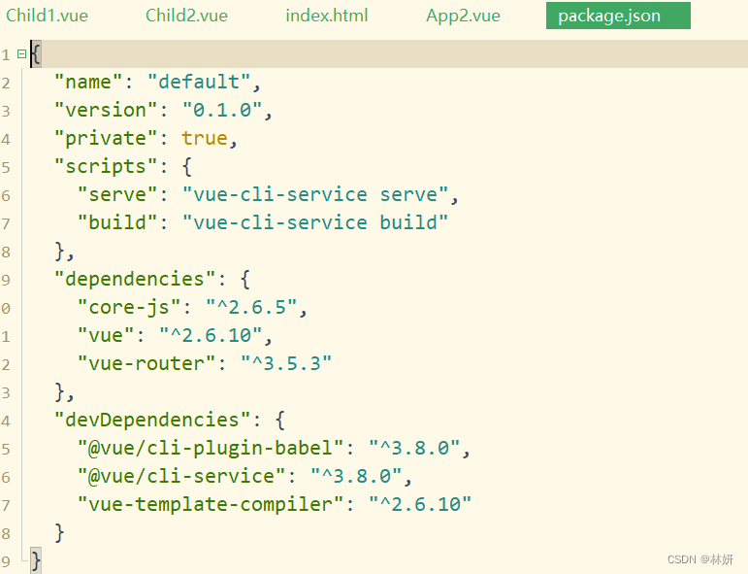This screenshot has width=748, height=574.
Task: Click the "vue-cli-service build" value
Action: tap(315, 223)
